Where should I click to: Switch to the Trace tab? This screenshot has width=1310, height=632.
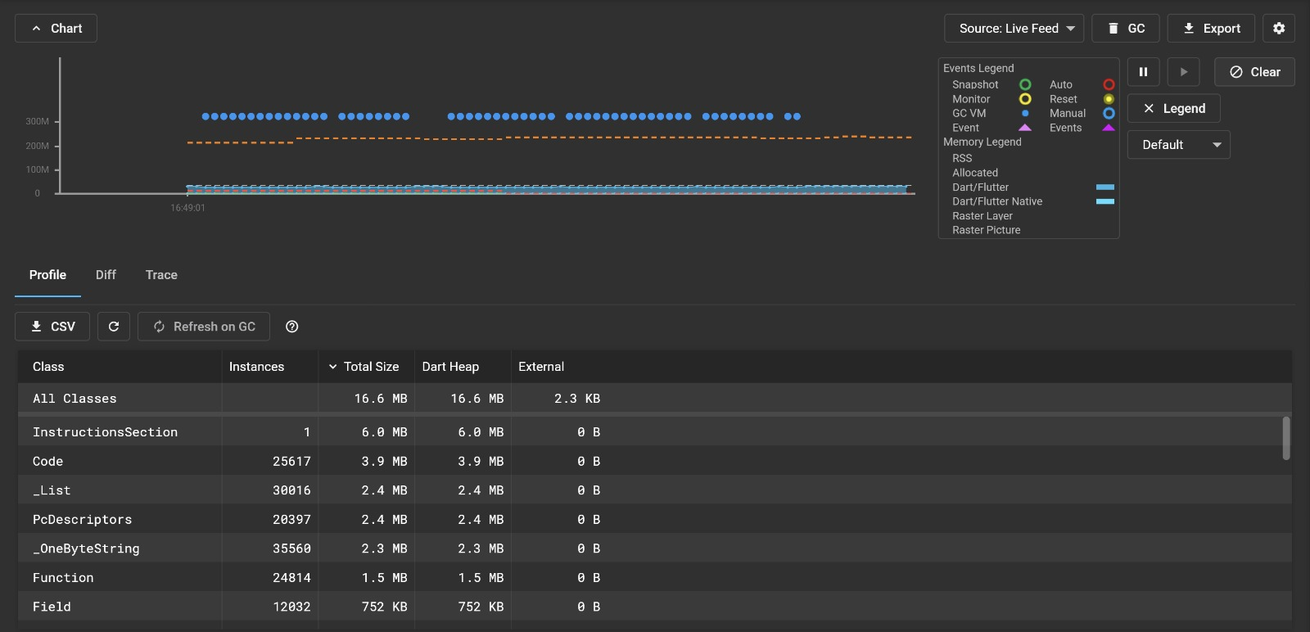[x=161, y=275]
